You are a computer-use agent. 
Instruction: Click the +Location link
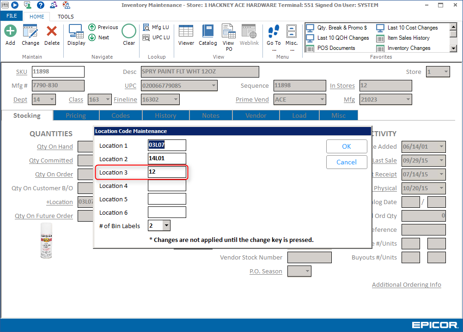(59, 202)
